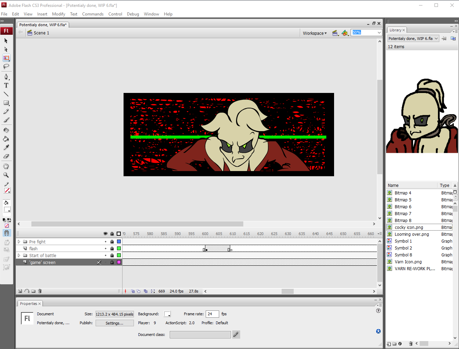459x349 pixels.
Task: Select the Library panel tab
Action: 397,30
